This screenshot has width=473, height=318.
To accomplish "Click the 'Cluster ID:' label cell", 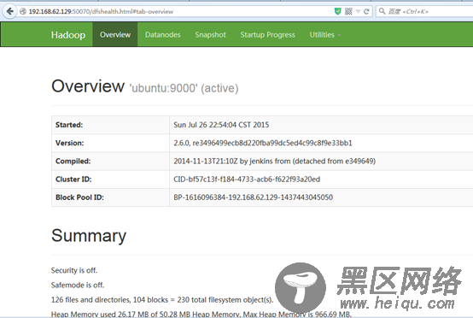I will (110, 179).
